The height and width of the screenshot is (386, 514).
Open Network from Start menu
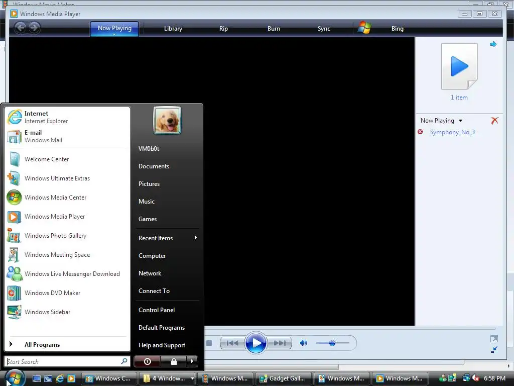[x=167, y=273]
